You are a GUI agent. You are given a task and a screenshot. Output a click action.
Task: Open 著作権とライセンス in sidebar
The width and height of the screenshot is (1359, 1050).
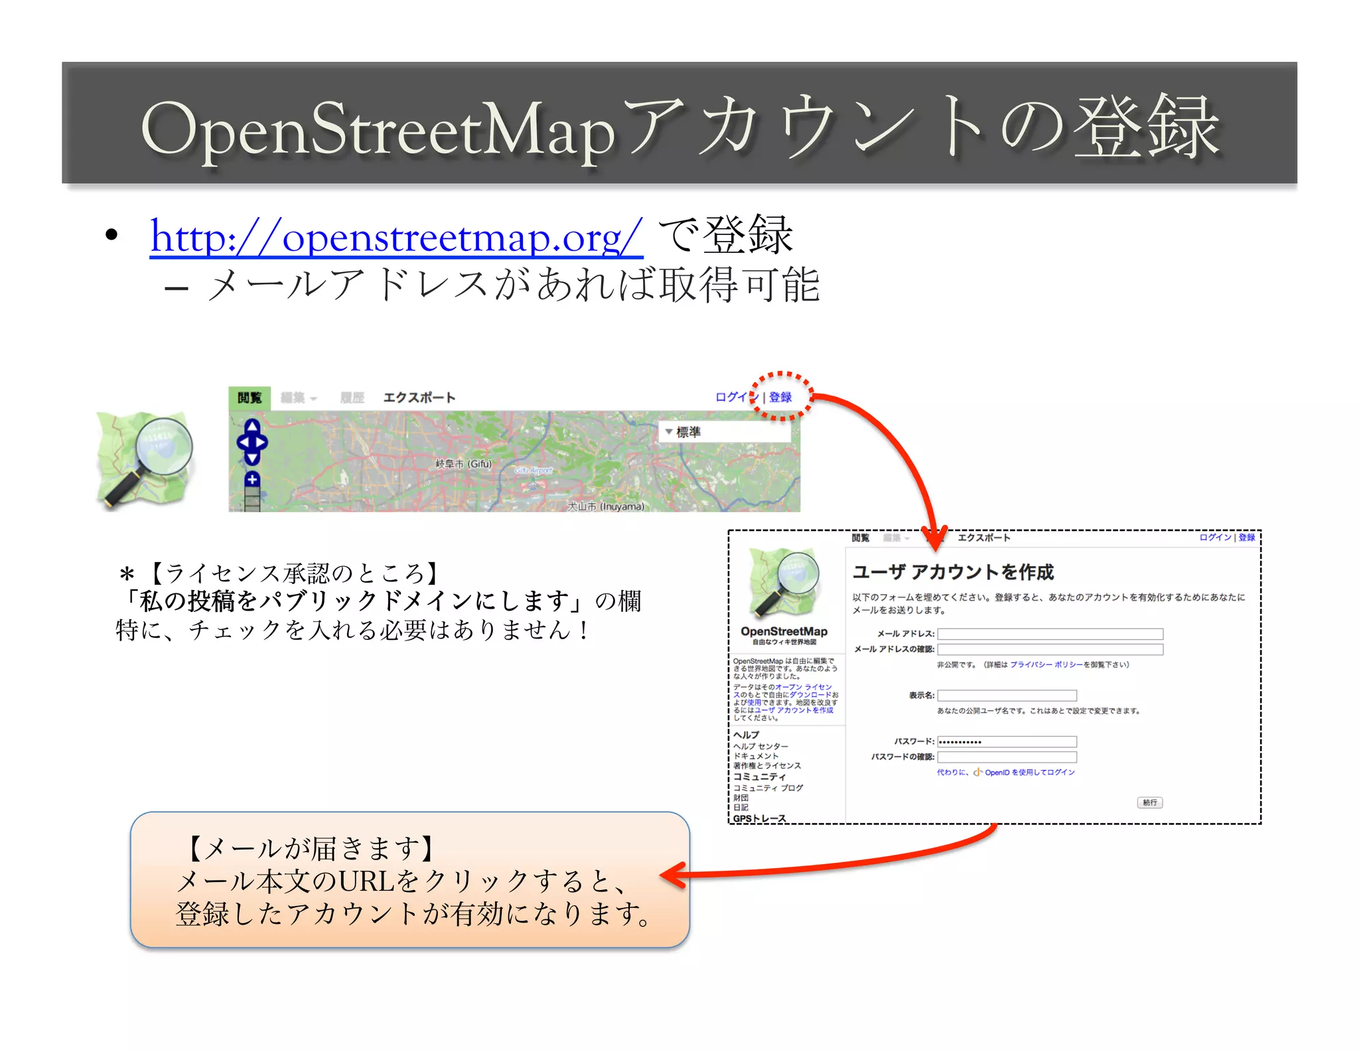pos(767,765)
